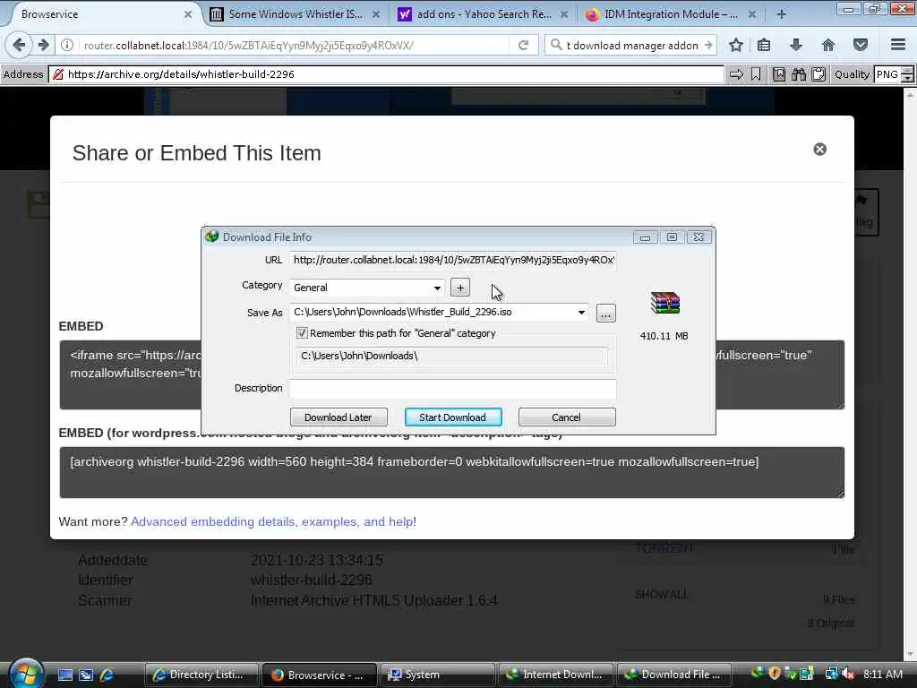Show site information icon in the URL bar
917x688 pixels.
67,45
